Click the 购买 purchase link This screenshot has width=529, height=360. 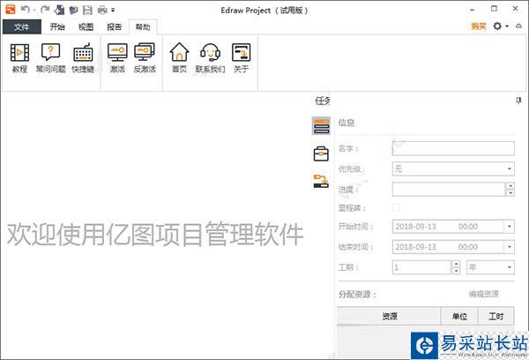tap(479, 26)
